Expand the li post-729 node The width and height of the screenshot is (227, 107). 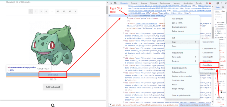[124, 33]
